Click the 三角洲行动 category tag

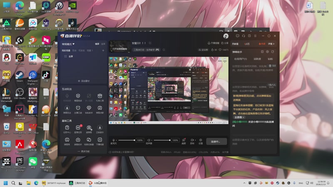[146, 50]
